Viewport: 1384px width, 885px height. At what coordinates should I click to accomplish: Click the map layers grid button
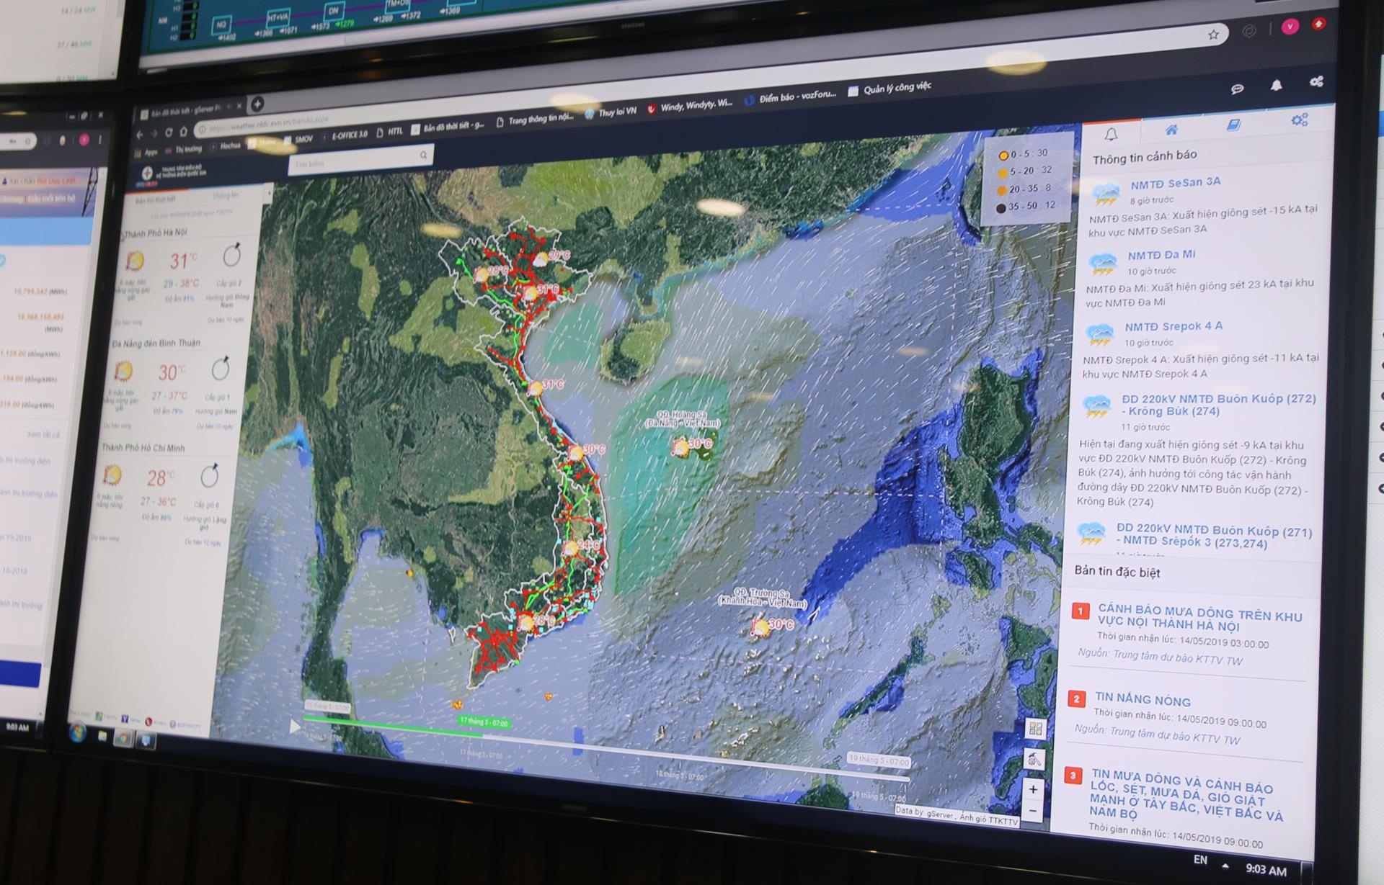1036,728
